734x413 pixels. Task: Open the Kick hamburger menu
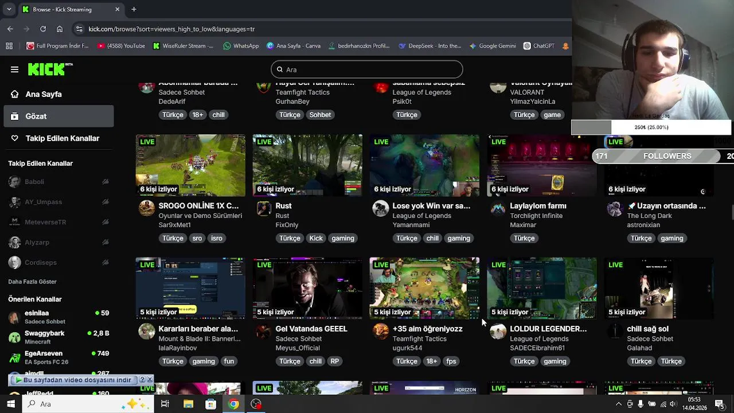[14, 69]
